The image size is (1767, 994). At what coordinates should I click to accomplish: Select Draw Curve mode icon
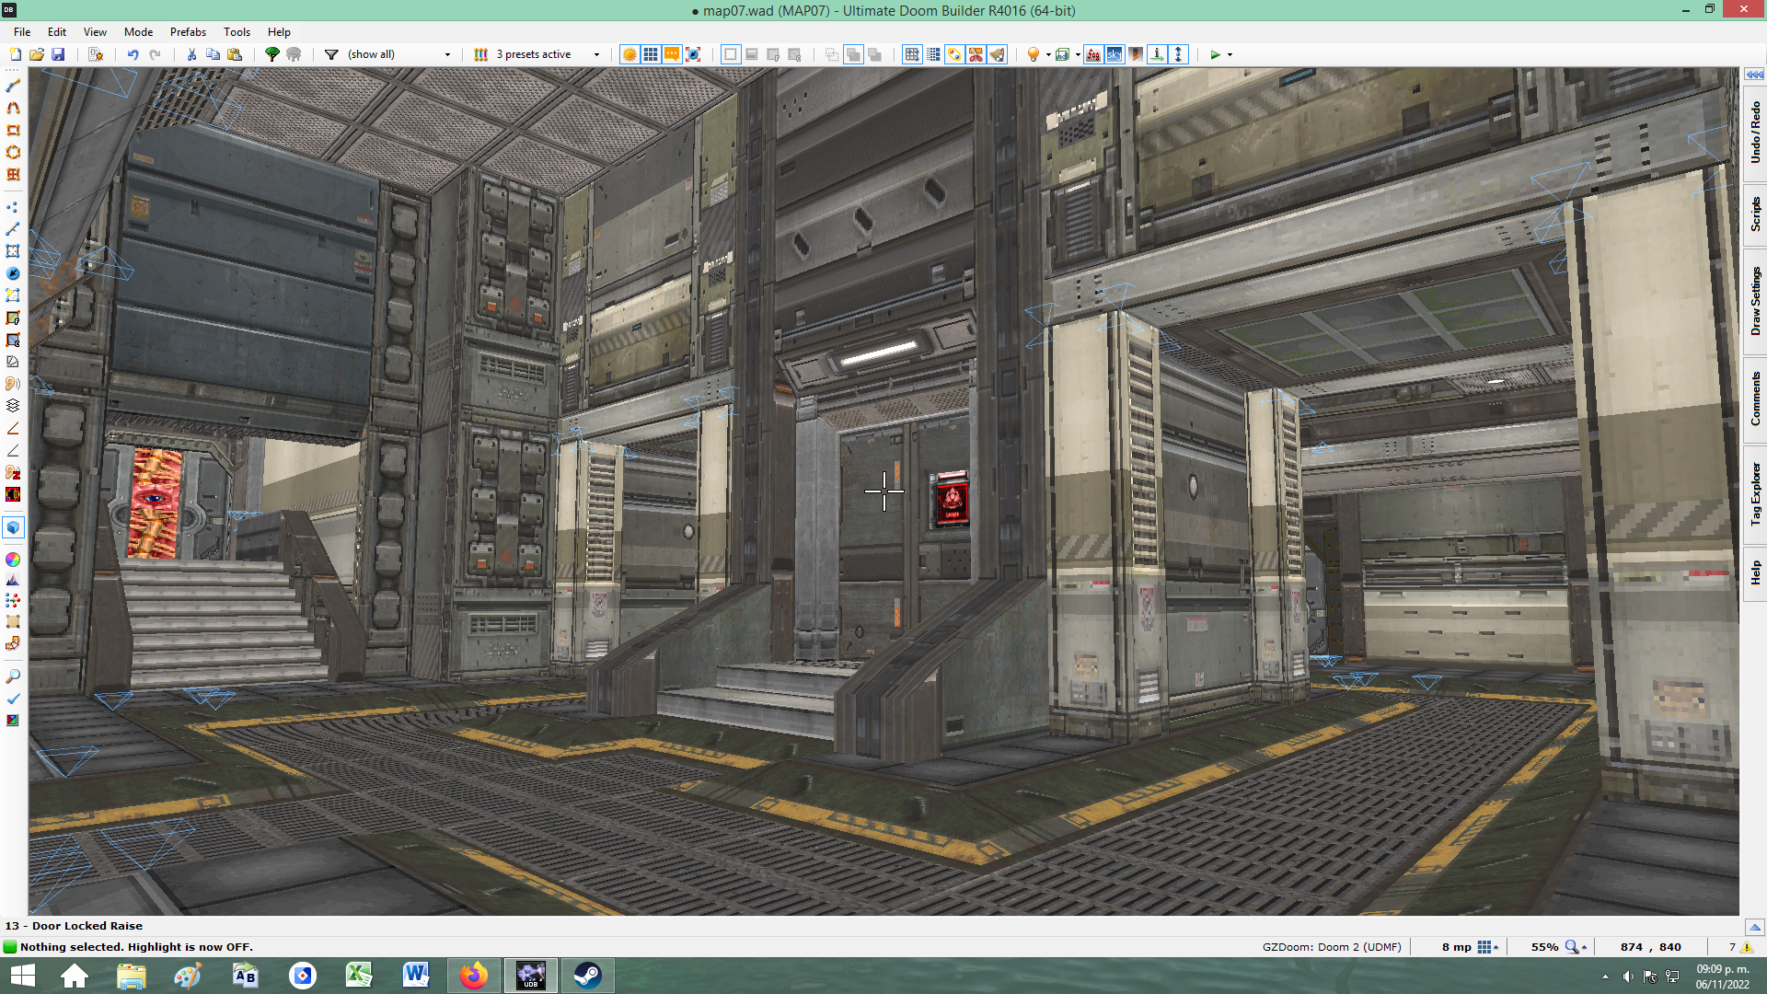coord(13,108)
